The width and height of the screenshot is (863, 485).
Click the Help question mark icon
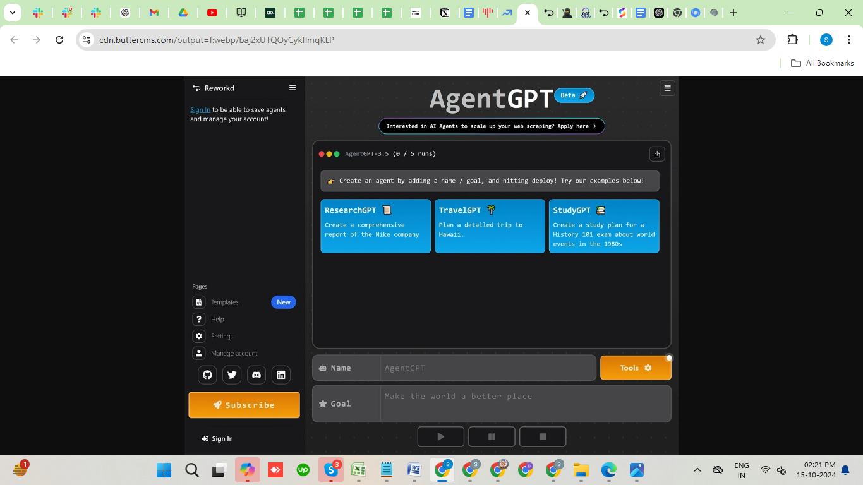(199, 319)
